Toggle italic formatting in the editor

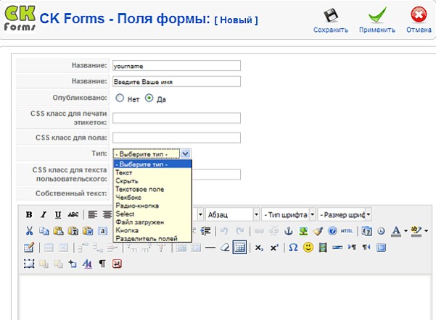44,214
